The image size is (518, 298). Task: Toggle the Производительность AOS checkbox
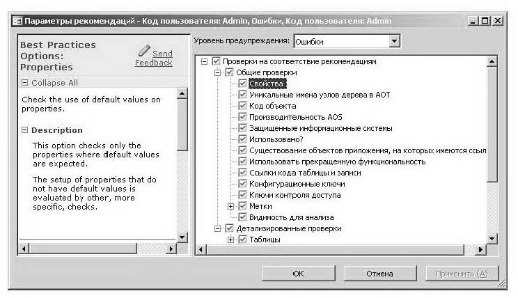243,117
